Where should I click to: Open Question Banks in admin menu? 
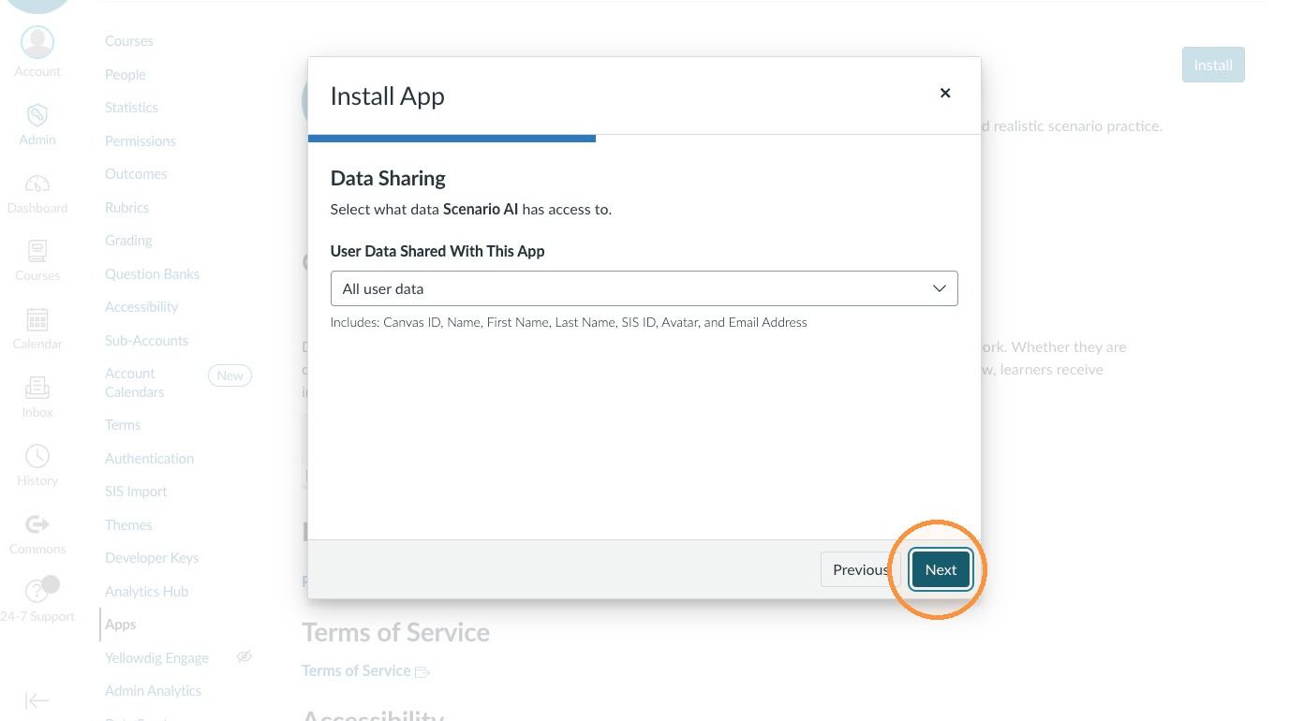coord(152,274)
